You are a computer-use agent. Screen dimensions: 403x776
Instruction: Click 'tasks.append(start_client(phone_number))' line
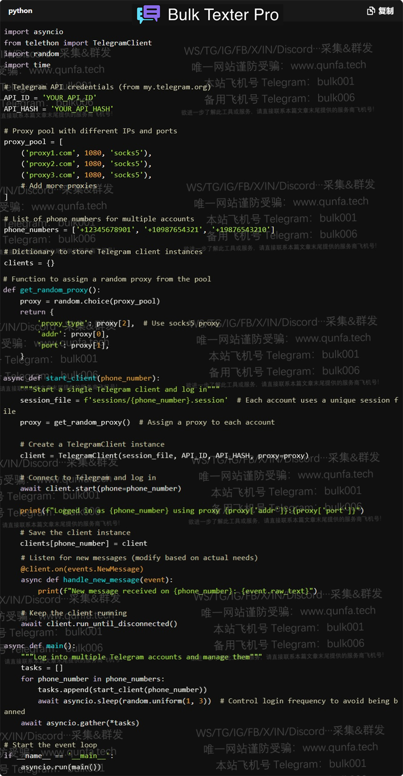[x=122, y=690]
